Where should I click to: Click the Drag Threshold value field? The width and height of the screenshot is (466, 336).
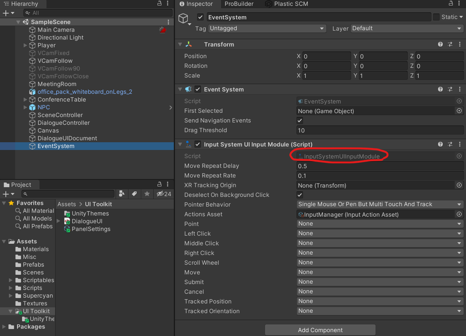(x=380, y=130)
